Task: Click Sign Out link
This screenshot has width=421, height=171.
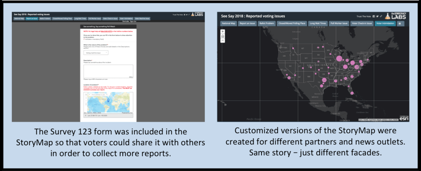Action: [x=134, y=21]
